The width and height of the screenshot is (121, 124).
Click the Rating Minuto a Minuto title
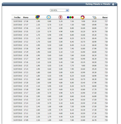[x=98, y=4]
